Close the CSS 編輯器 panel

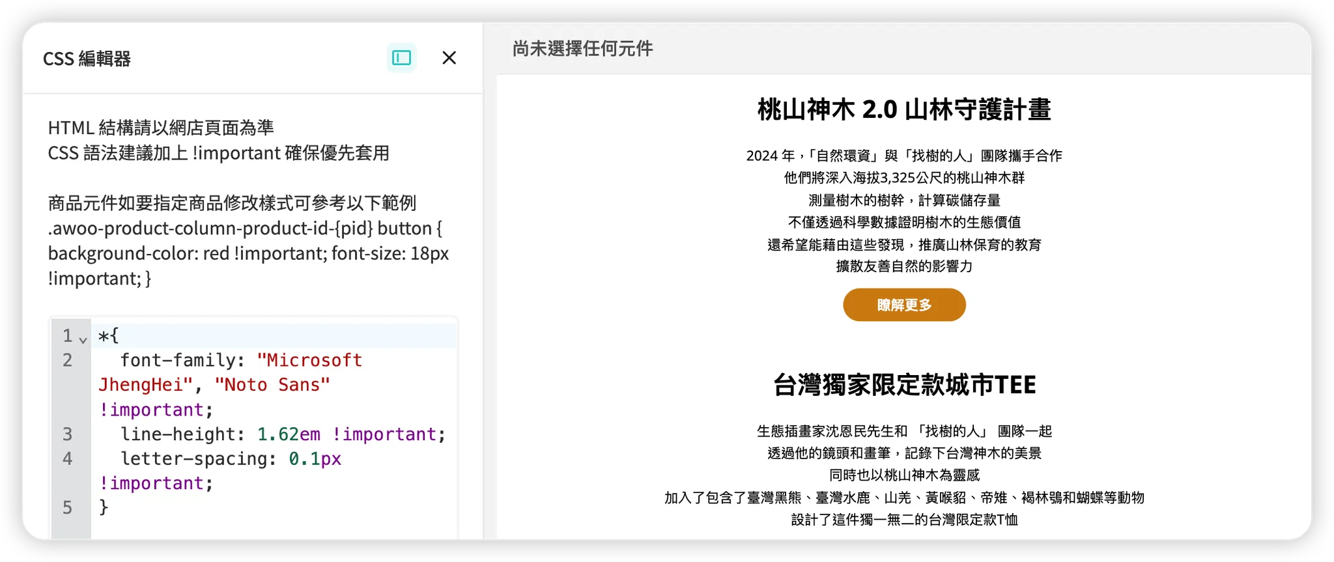coord(449,58)
